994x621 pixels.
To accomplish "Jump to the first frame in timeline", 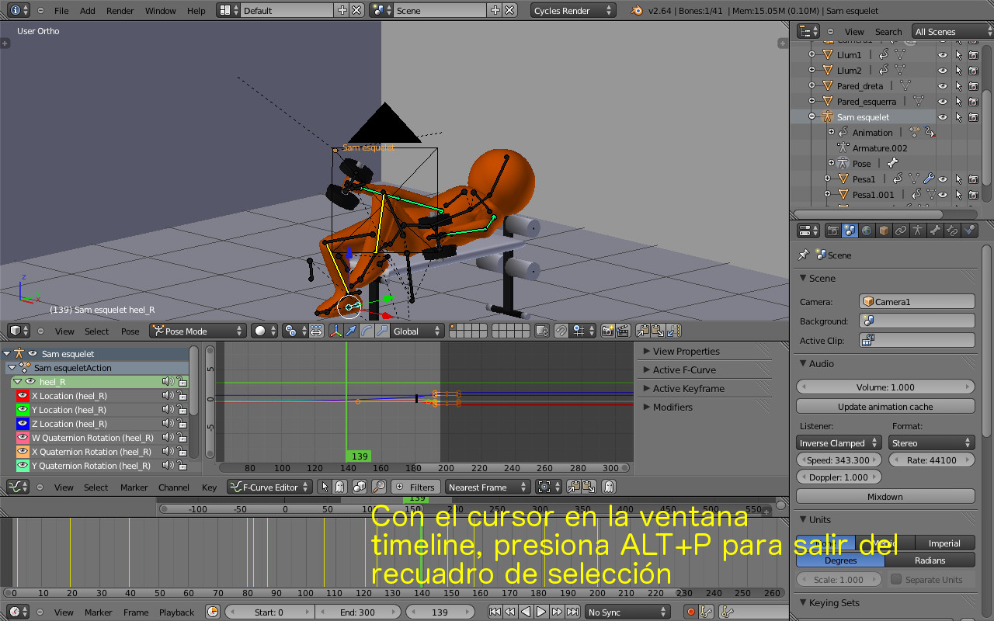I will pos(495,612).
